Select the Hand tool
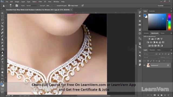Viewport: 173px width, 97px height. click(2, 72)
